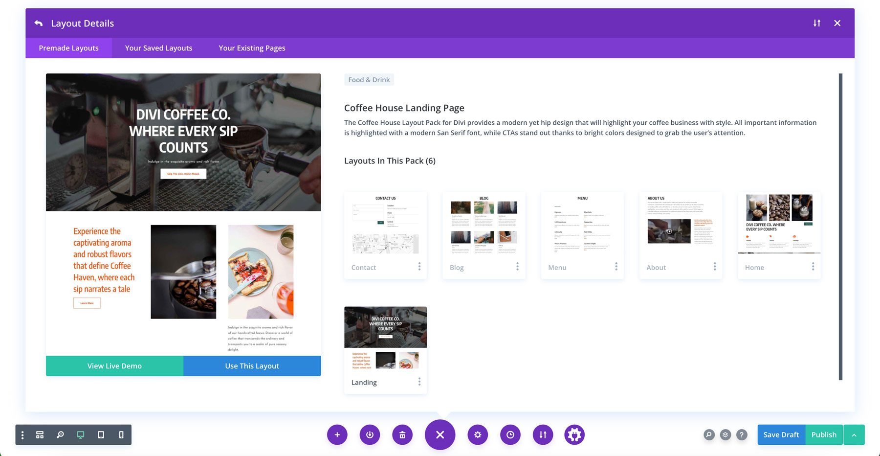The image size is (880, 456).
Task: Expand the builder settings bar chevron
Action: [855, 434]
